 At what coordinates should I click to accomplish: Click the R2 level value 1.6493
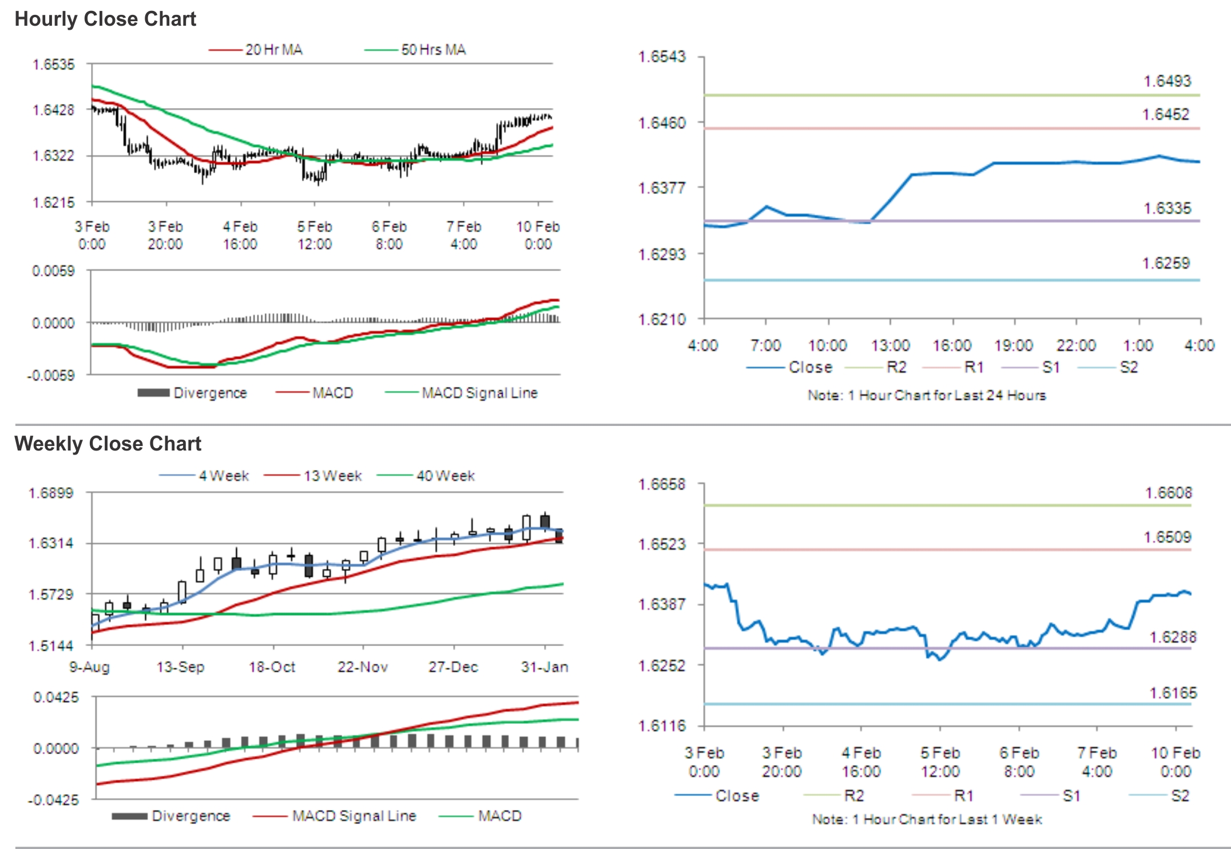pos(1167,81)
